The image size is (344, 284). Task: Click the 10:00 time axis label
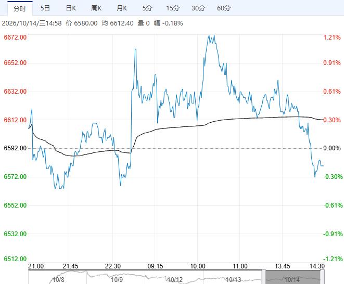point(198,266)
